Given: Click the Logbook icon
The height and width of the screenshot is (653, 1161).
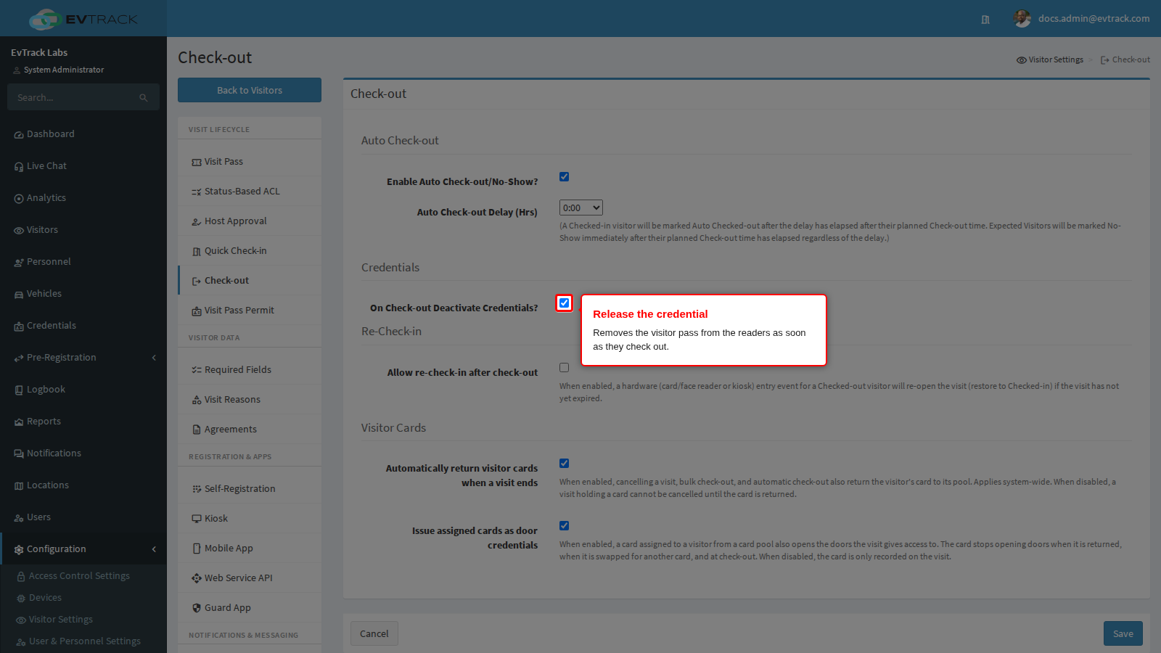Looking at the screenshot, I should pyautogui.click(x=19, y=390).
